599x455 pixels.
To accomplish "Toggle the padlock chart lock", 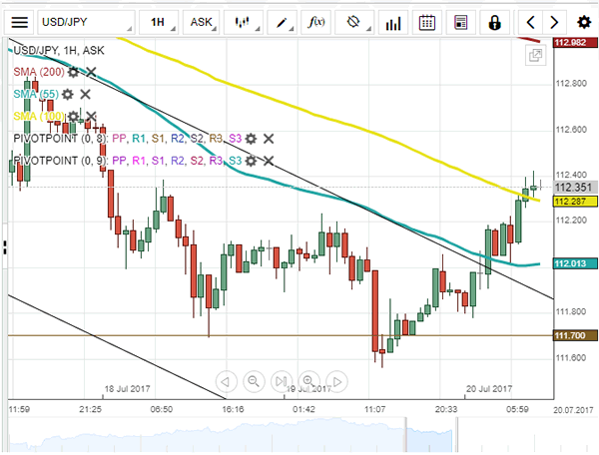I will pyautogui.click(x=495, y=23).
